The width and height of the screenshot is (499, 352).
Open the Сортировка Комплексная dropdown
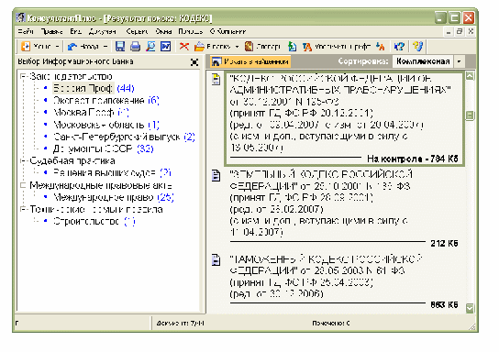click(459, 61)
